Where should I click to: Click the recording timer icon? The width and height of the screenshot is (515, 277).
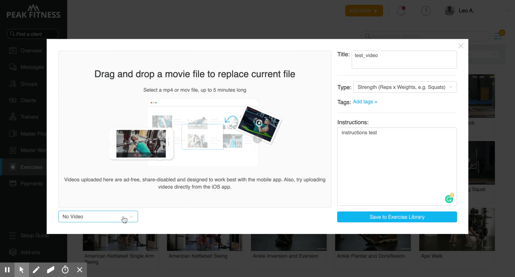tap(65, 270)
